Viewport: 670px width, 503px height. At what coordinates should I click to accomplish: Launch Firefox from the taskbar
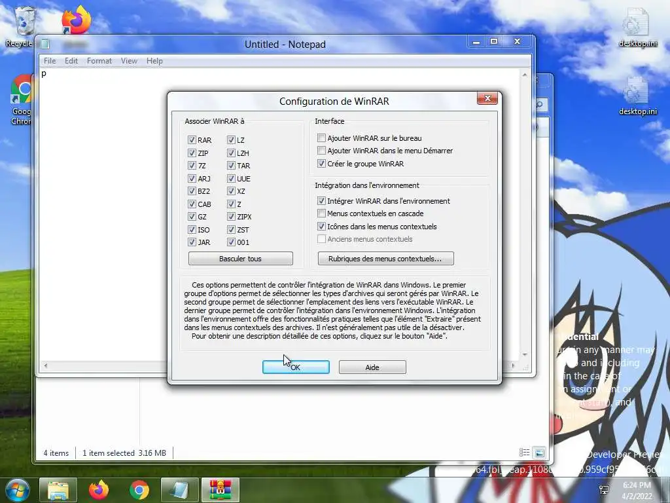click(x=99, y=490)
